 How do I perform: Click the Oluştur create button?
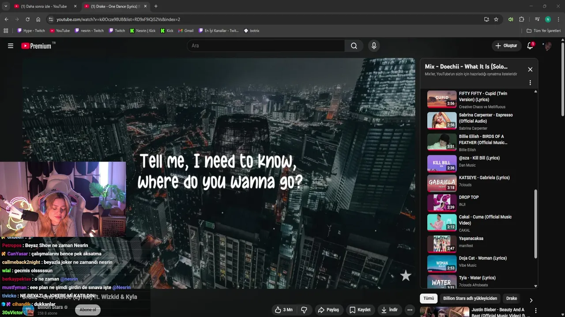pos(506,46)
